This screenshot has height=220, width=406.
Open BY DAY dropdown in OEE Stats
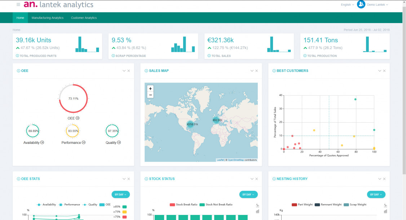(120, 194)
